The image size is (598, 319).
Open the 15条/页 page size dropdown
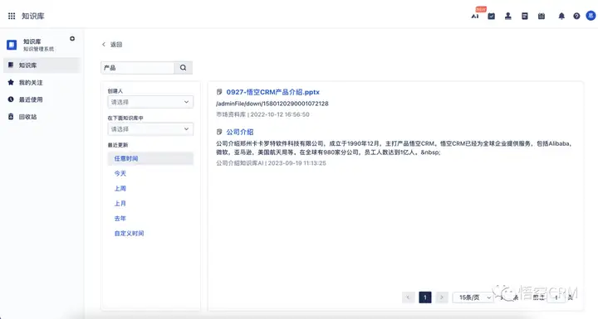click(x=473, y=297)
